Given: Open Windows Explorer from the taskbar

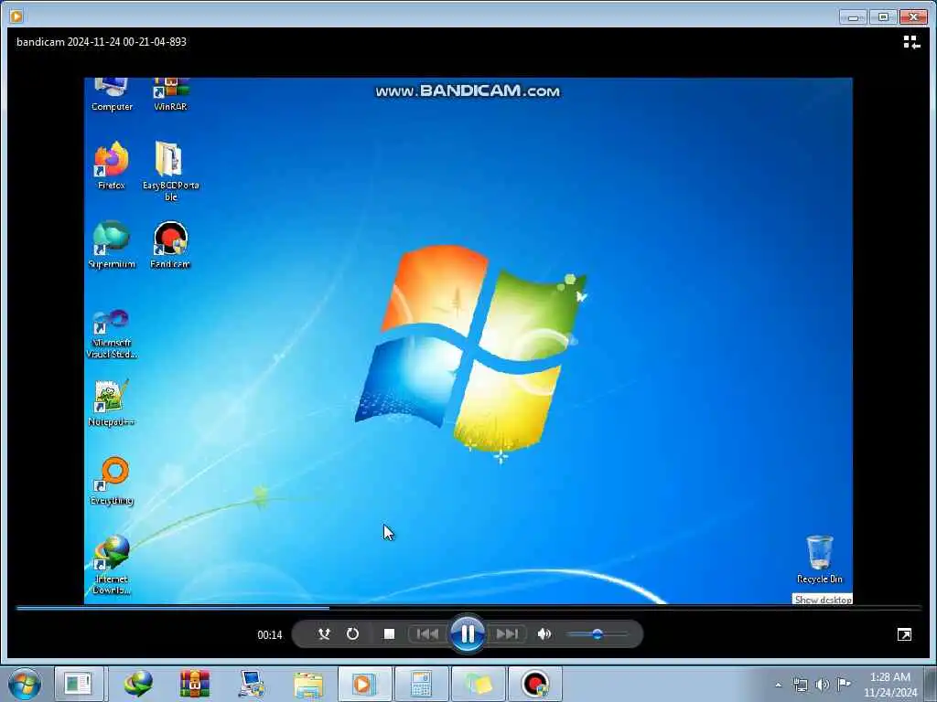Looking at the screenshot, I should (308, 684).
